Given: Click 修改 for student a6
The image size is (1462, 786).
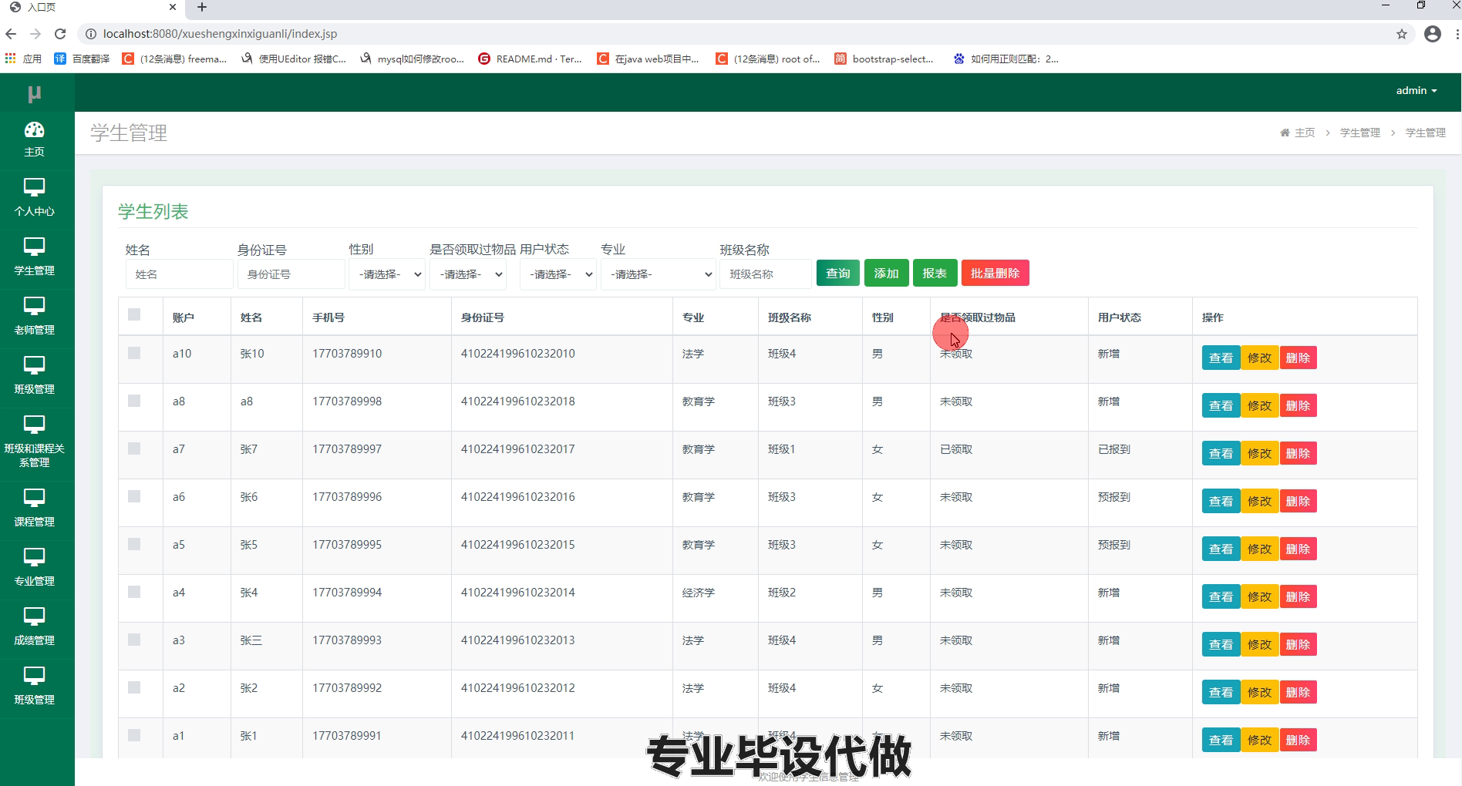Looking at the screenshot, I should pos(1259,501).
